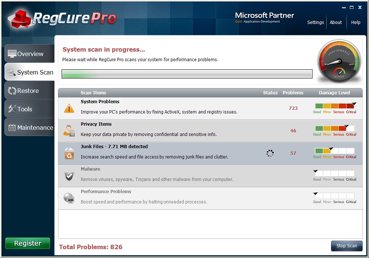Click the 723 problems count

point(293,108)
